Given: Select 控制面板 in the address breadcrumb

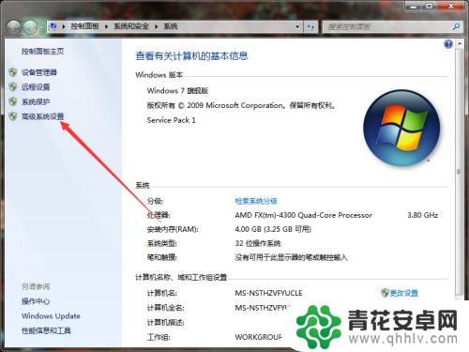Looking at the screenshot, I should [x=84, y=26].
